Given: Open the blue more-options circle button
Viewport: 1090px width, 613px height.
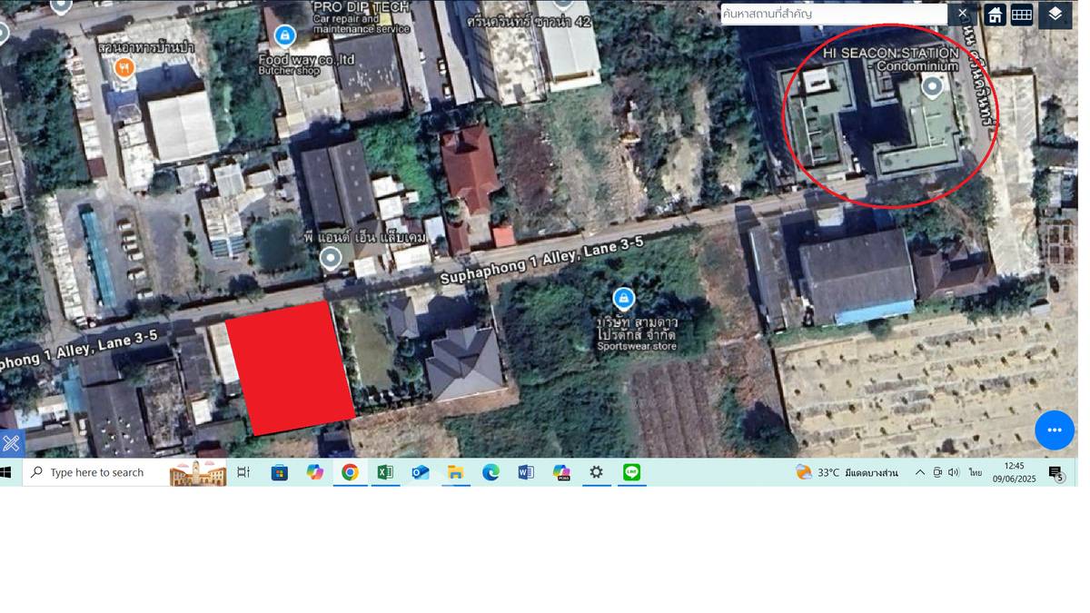Looking at the screenshot, I should pyautogui.click(x=1054, y=430).
